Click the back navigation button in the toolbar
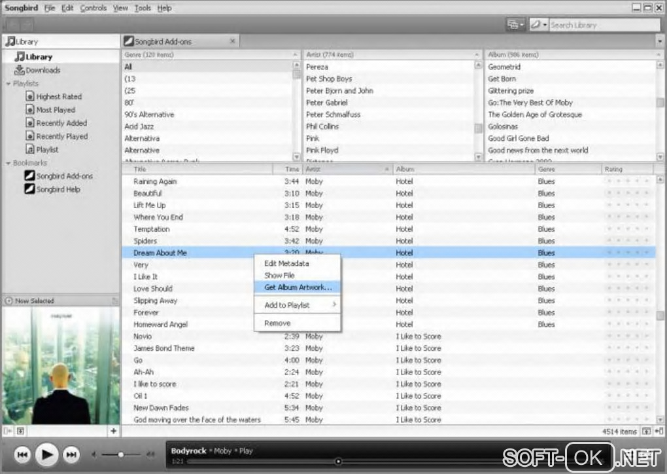The image size is (667, 474). pos(12,25)
